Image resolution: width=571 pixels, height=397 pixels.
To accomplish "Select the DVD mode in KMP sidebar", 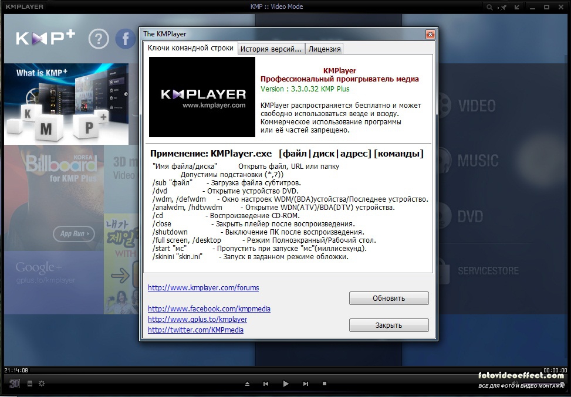I will coord(470,216).
